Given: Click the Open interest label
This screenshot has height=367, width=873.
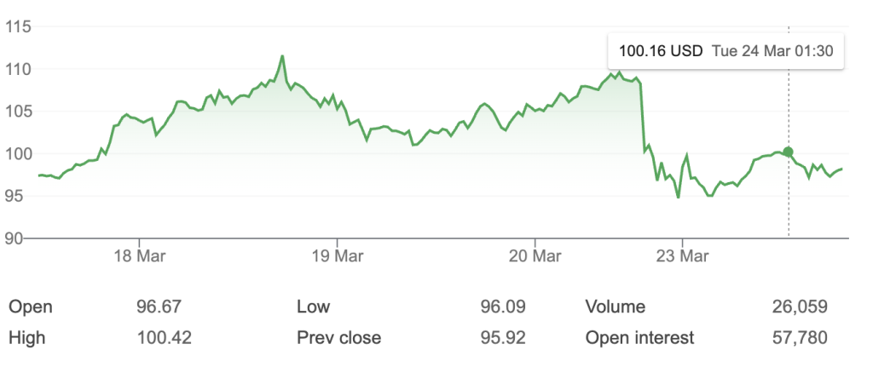Looking at the screenshot, I should pyautogui.click(x=639, y=338).
